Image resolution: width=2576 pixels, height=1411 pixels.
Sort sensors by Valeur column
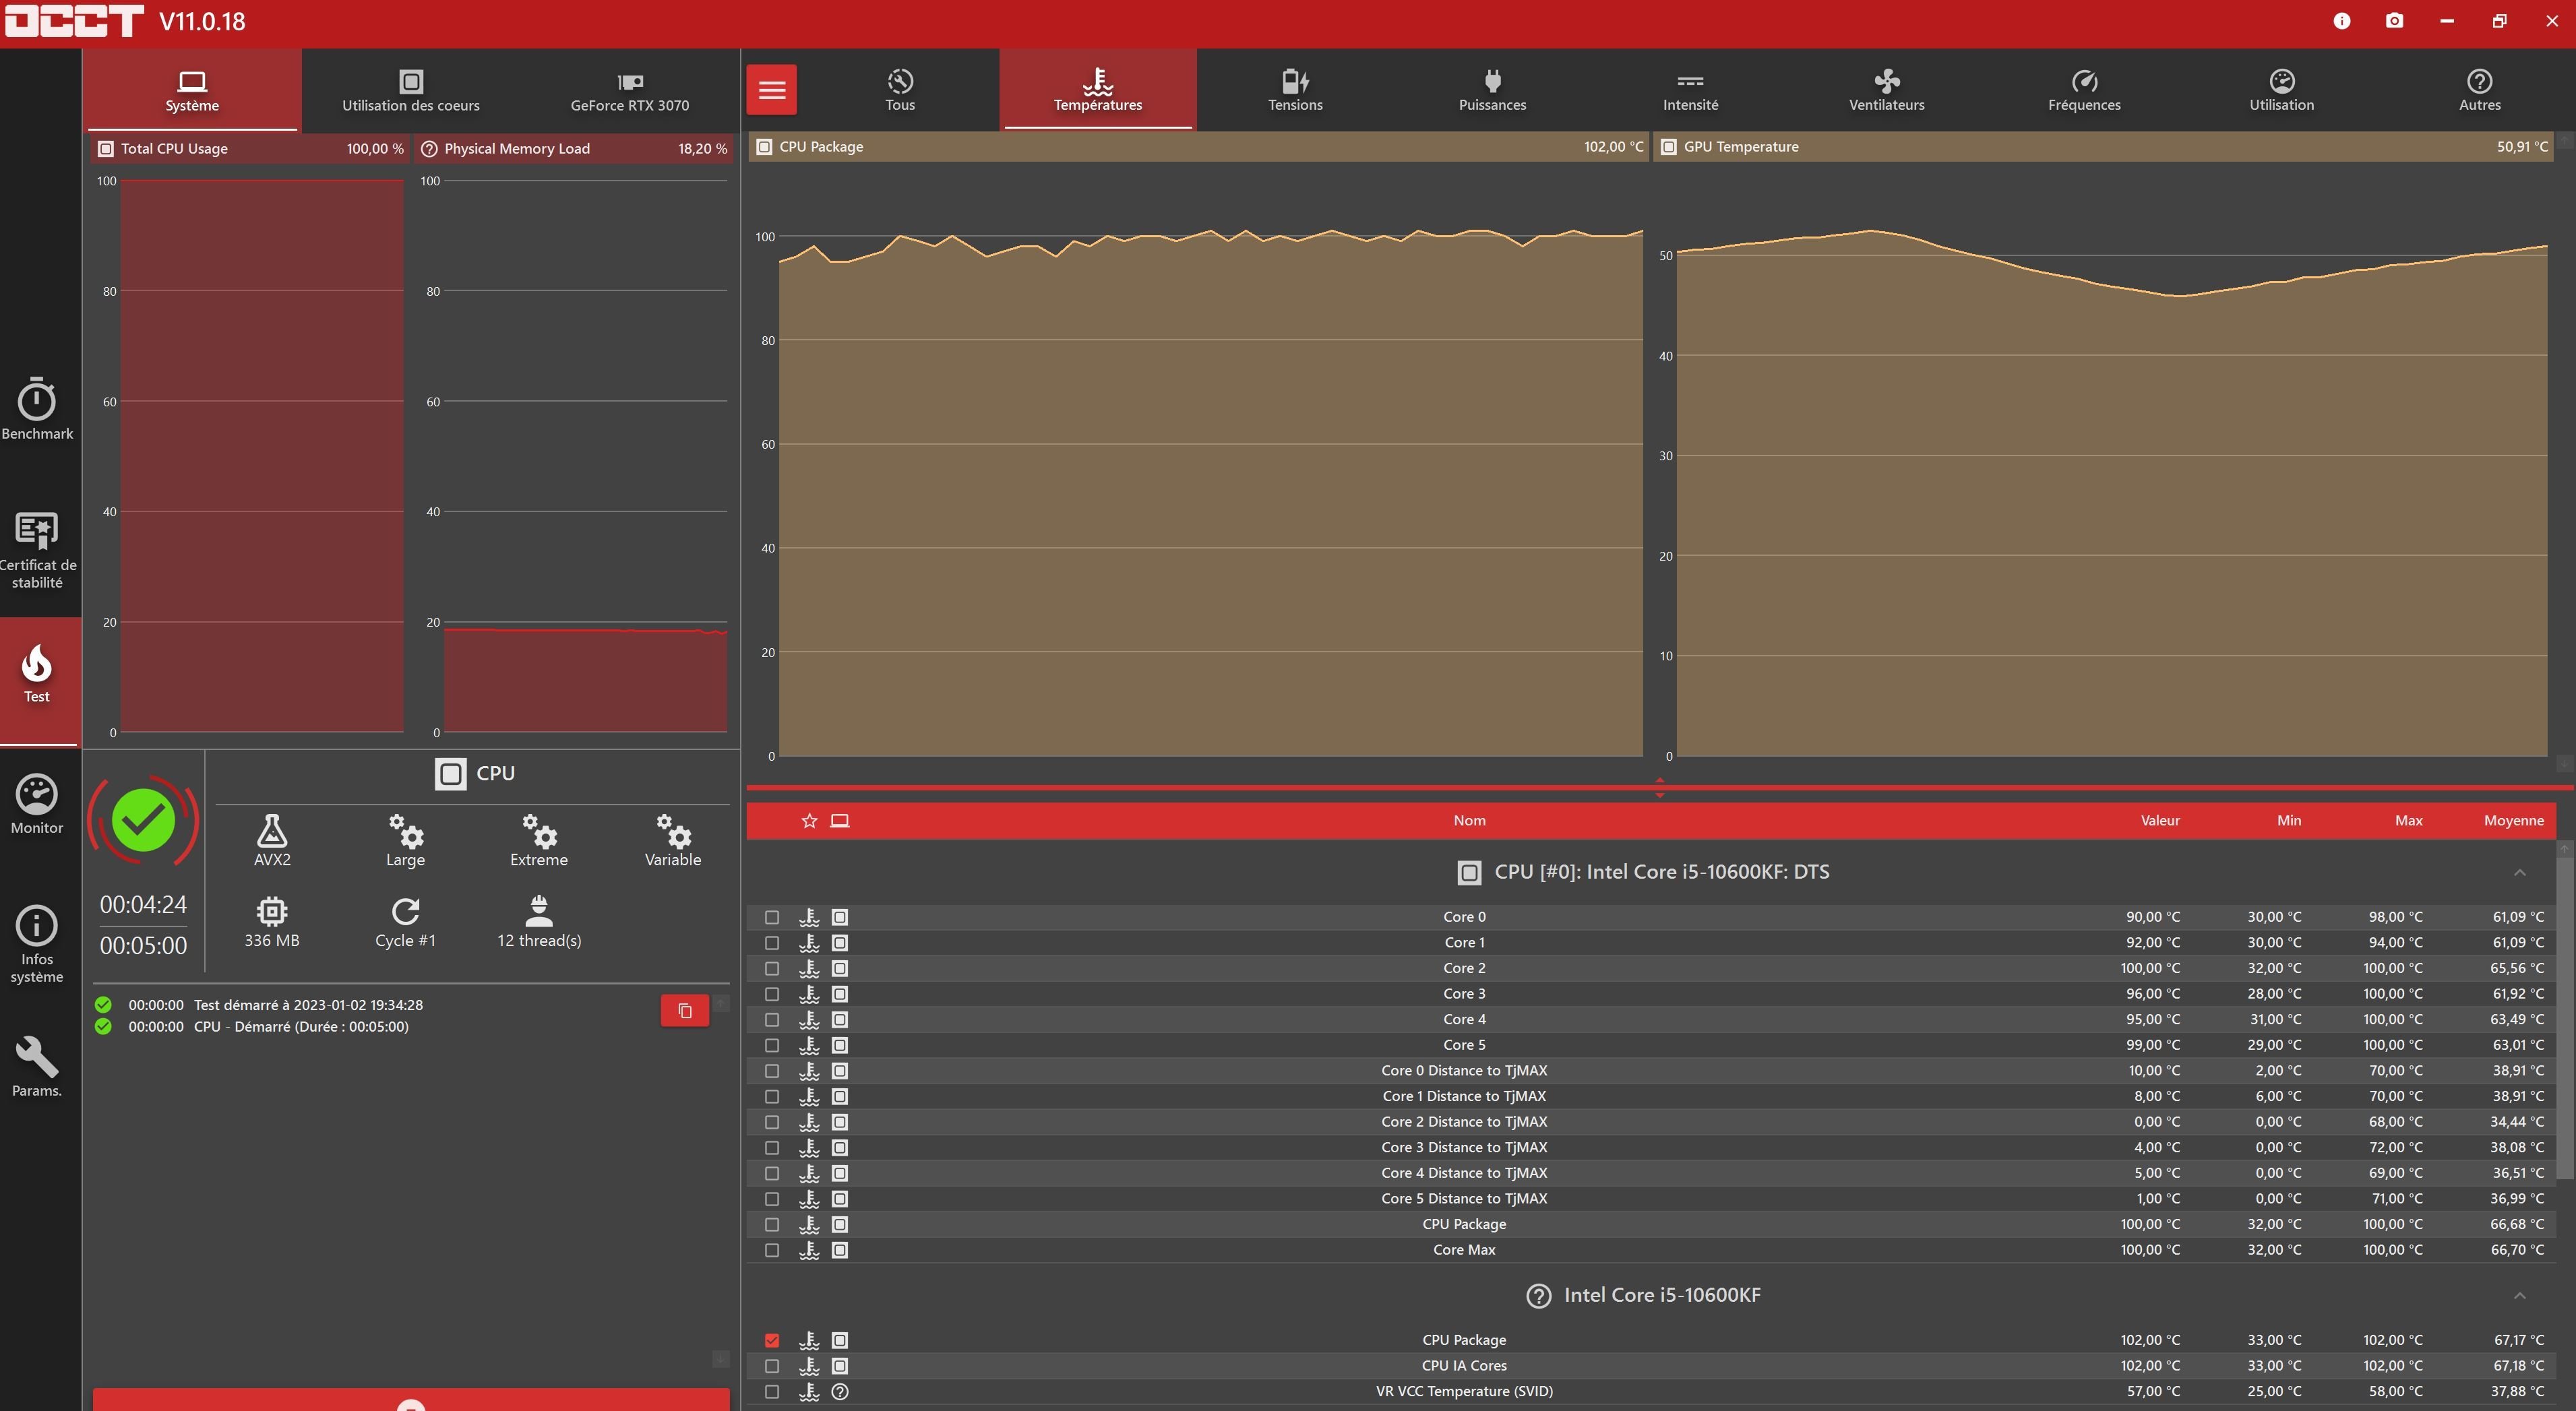[2160, 820]
